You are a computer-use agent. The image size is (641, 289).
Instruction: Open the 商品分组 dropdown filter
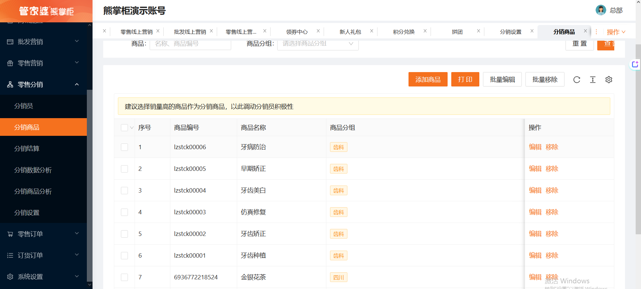(318, 44)
